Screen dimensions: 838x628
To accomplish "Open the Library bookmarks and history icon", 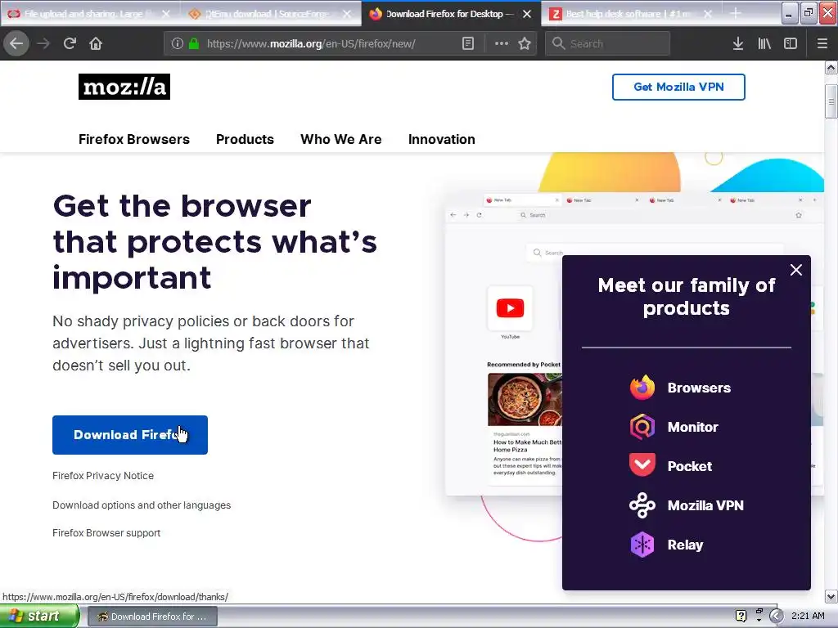I will click(764, 43).
